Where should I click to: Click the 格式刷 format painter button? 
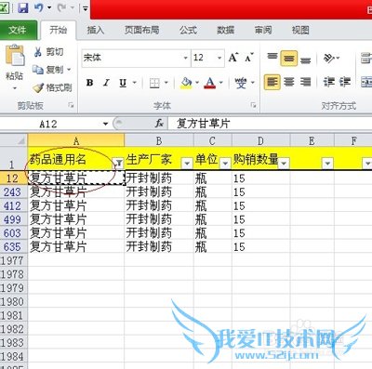(53, 87)
